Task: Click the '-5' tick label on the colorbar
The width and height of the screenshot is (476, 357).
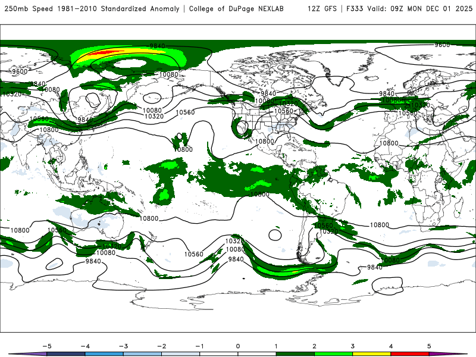Action: point(47,346)
